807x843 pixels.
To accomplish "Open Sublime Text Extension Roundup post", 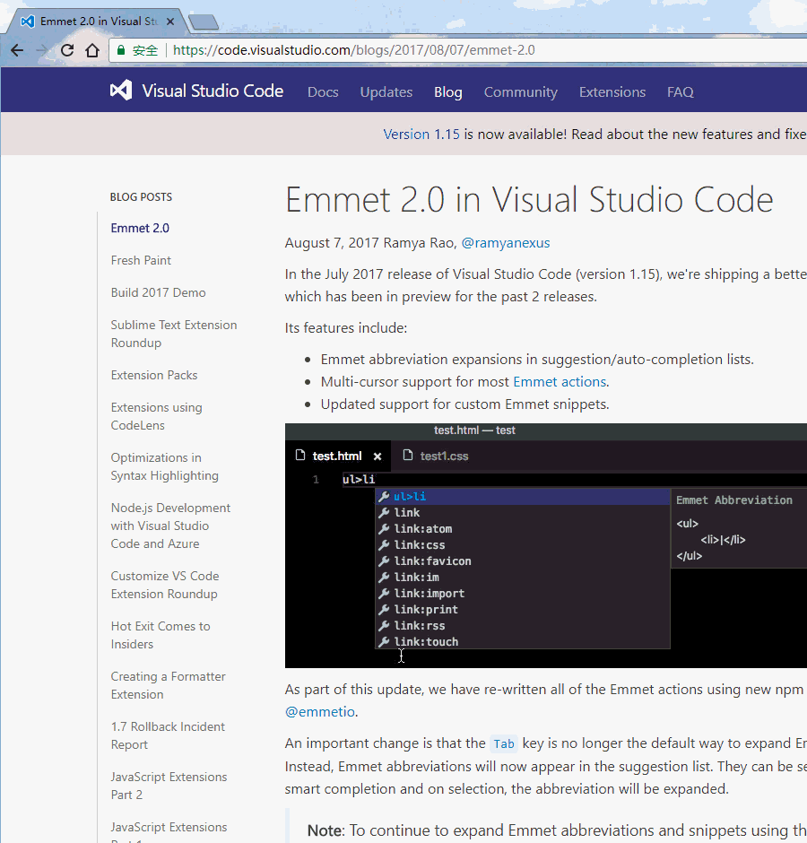I will (174, 334).
